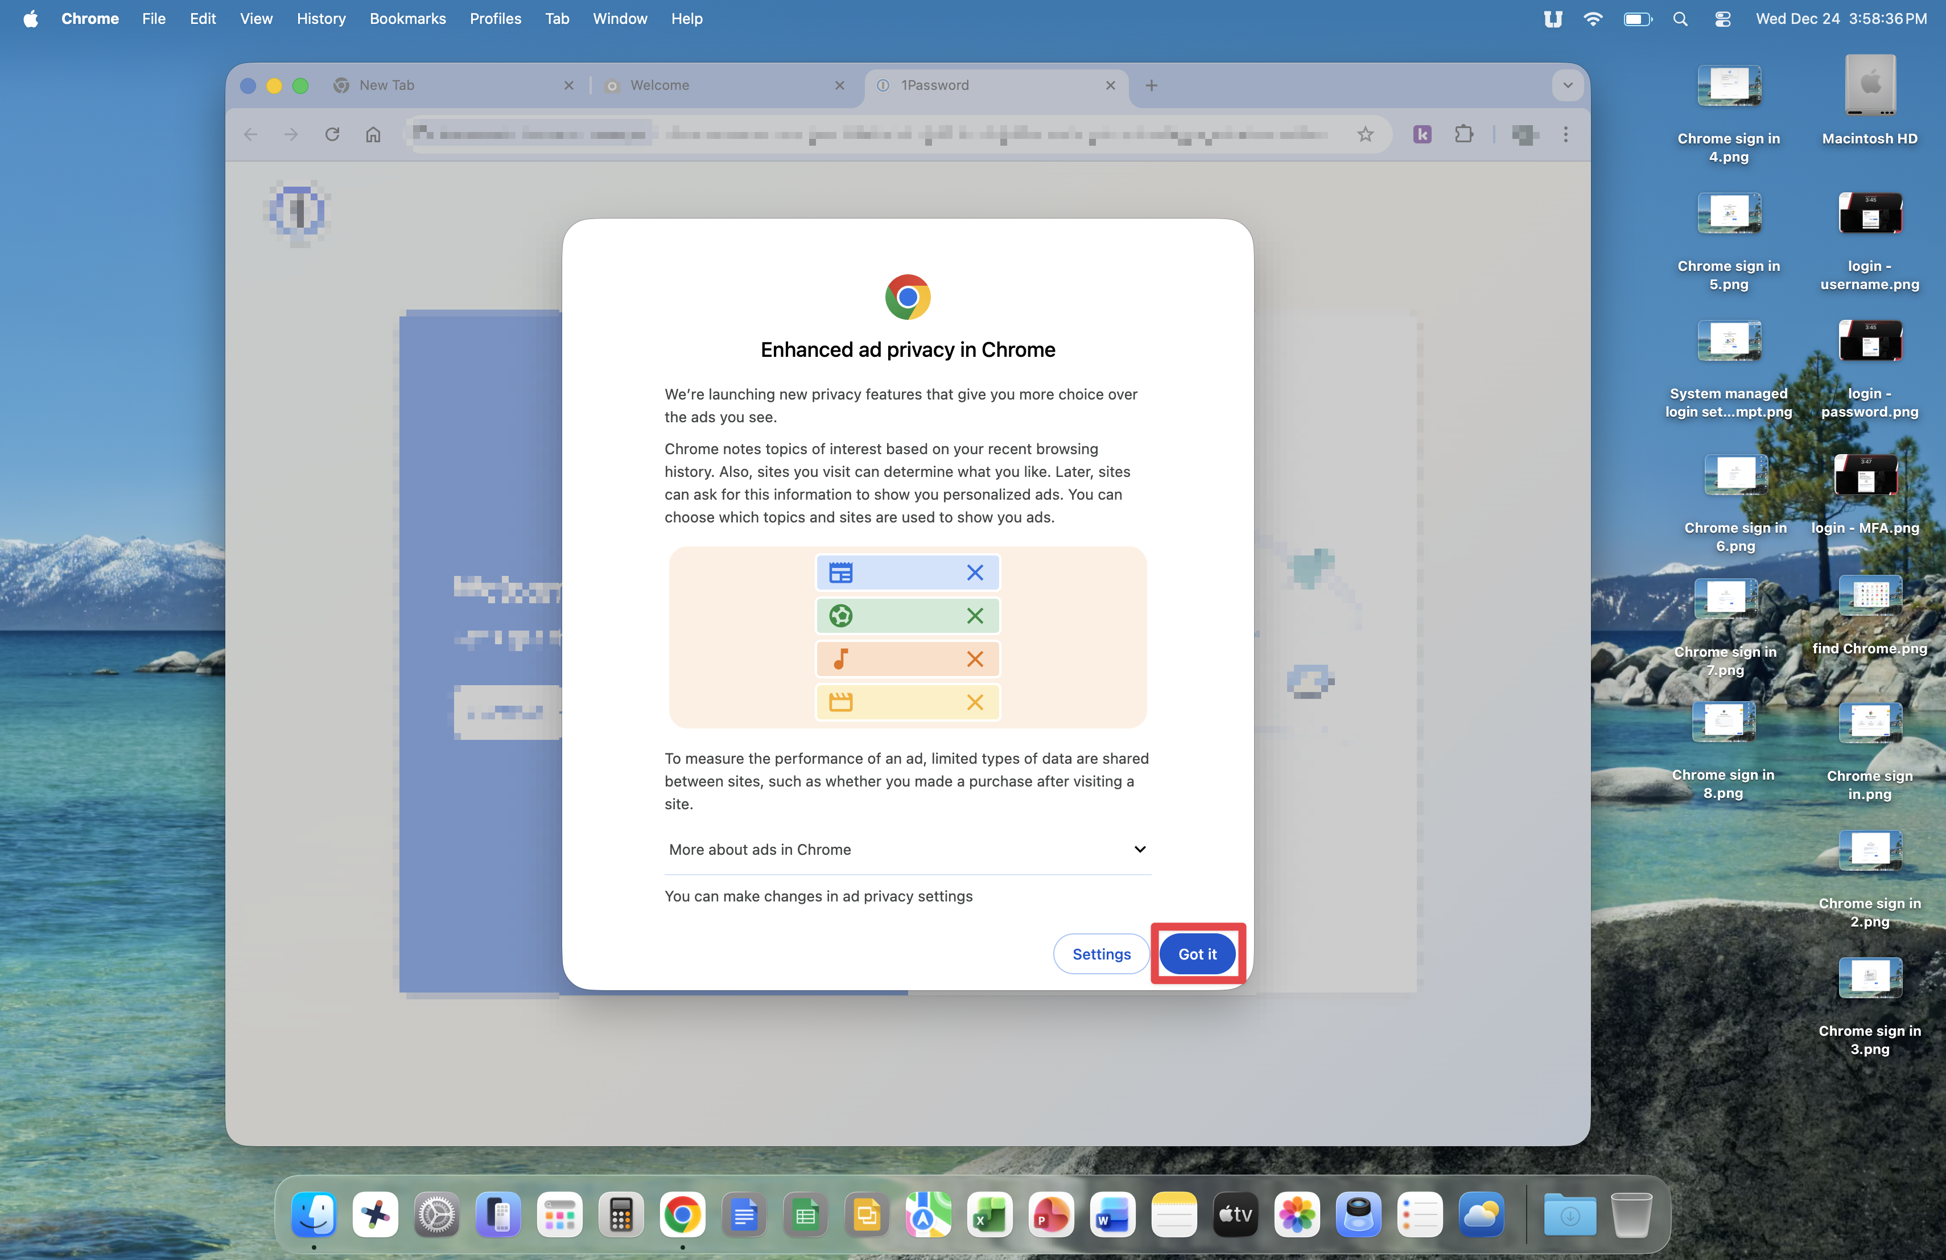
Task: Open ad privacy Settings button
Action: click(x=1100, y=953)
